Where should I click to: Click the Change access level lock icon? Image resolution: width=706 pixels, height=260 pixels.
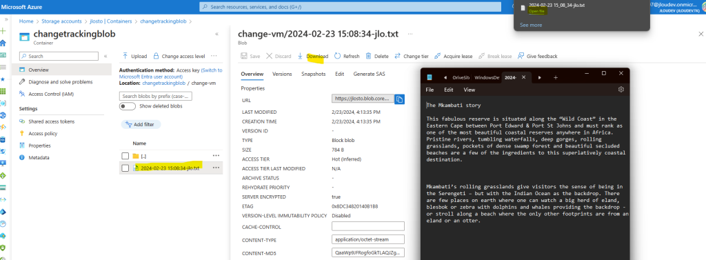tap(156, 56)
